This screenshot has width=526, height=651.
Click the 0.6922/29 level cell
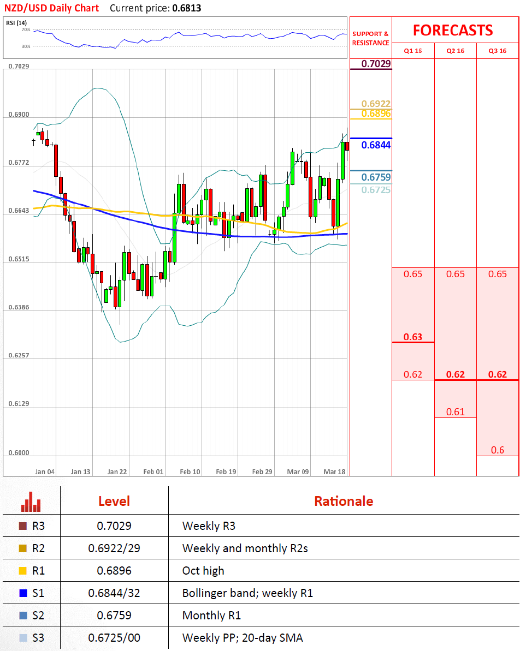pyautogui.click(x=114, y=548)
